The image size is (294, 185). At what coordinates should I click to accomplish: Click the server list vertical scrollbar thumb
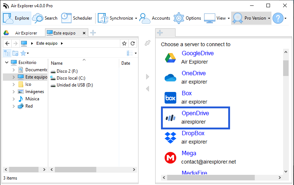click(x=286, y=68)
